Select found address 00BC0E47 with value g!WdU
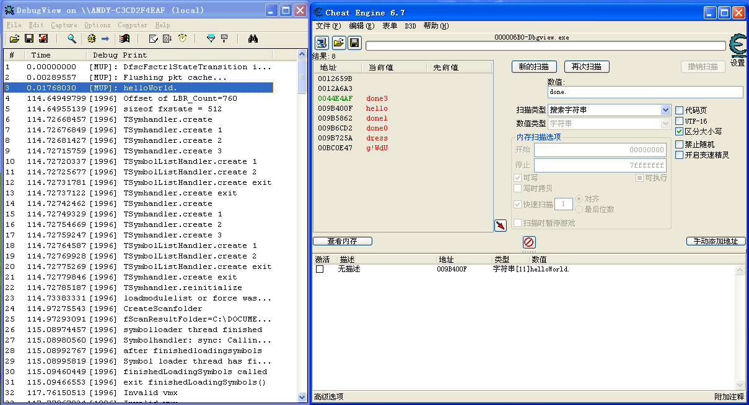Screen dimensions: 749x405 click(403, 148)
